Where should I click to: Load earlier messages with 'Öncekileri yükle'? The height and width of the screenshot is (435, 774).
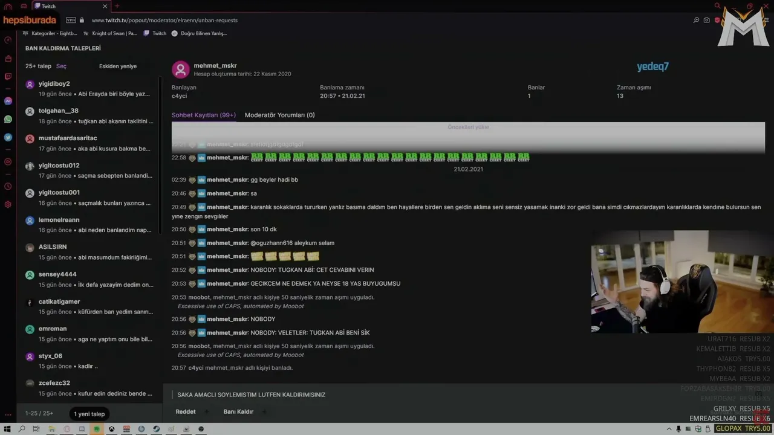[468, 127]
